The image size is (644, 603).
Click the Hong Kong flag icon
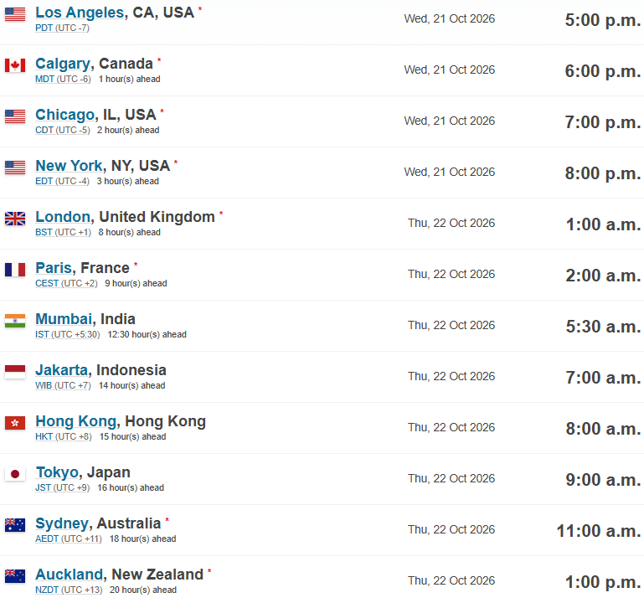click(x=15, y=423)
